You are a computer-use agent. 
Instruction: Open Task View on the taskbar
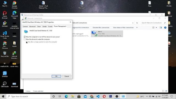60,97
